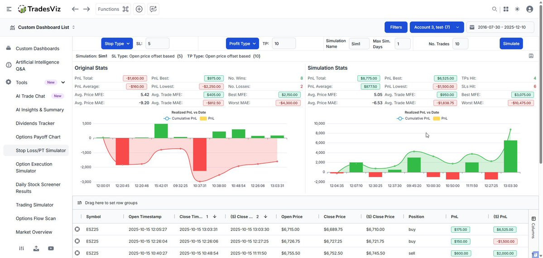
Task: Open the apps grid icon
Action: [506, 10]
